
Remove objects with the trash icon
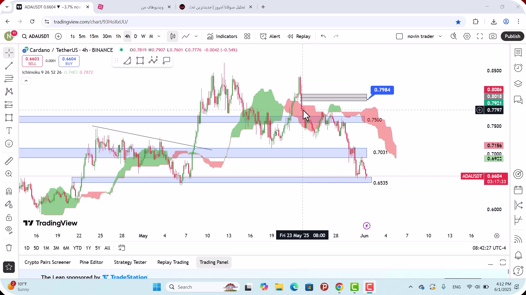click(9, 248)
